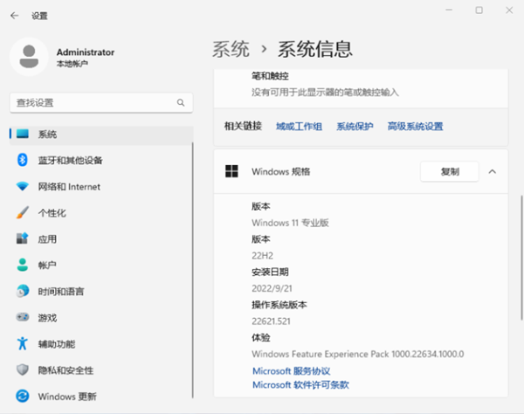Click the Gaming controller icon
This screenshot has height=414, width=524.
[23, 317]
